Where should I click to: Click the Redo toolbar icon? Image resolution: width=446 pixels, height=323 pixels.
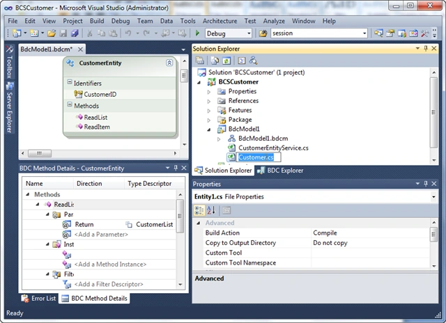[x=146, y=33]
